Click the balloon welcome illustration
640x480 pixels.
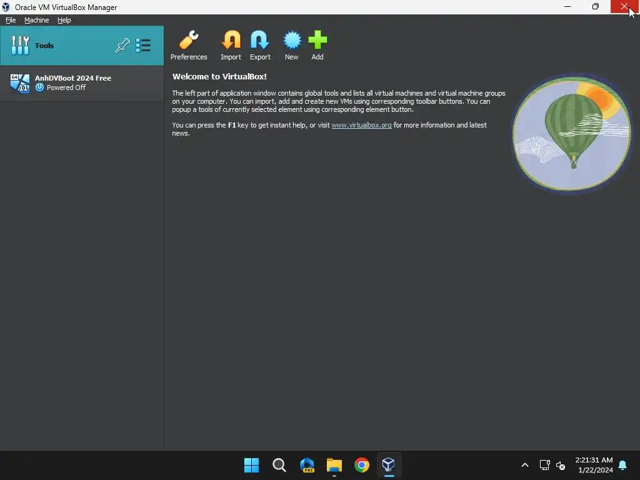click(x=572, y=134)
